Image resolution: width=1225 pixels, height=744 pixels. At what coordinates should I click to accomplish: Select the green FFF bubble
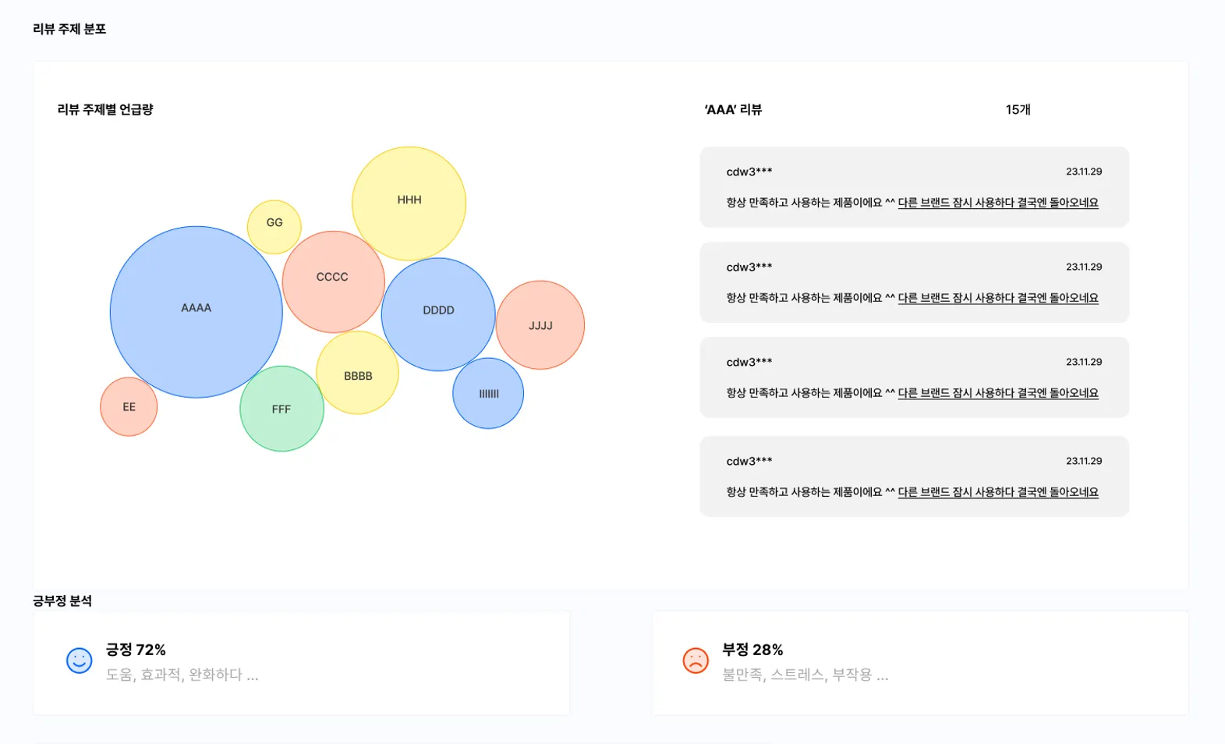pyautogui.click(x=281, y=409)
